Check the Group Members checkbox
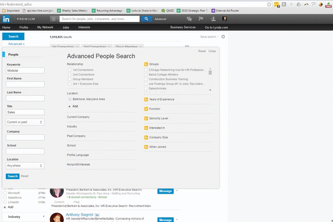This screenshot has width=333, height=222. pyautogui.click(x=70, y=79)
